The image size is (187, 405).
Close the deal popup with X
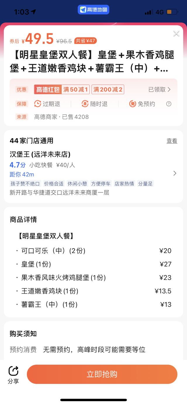click(x=176, y=34)
